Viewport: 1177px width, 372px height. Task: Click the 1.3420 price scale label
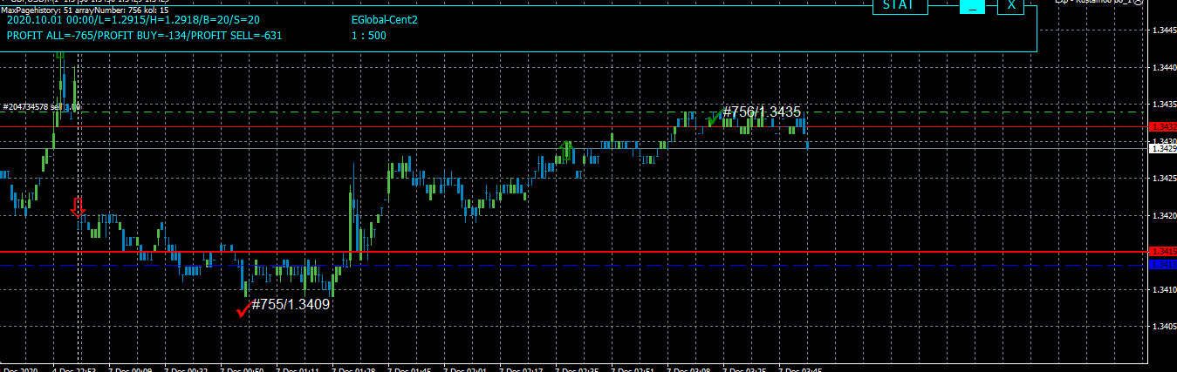click(1163, 215)
